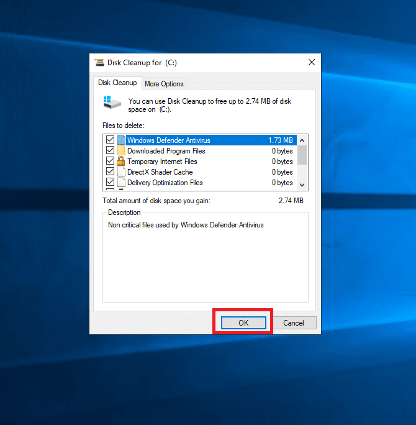Click the DirectX Shader Cache file icon
The height and width of the screenshot is (425, 416).
(x=121, y=172)
